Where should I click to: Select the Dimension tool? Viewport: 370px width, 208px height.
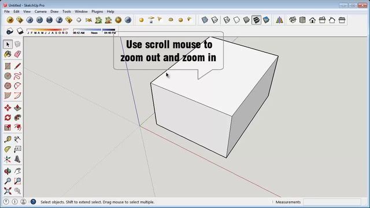(17, 139)
